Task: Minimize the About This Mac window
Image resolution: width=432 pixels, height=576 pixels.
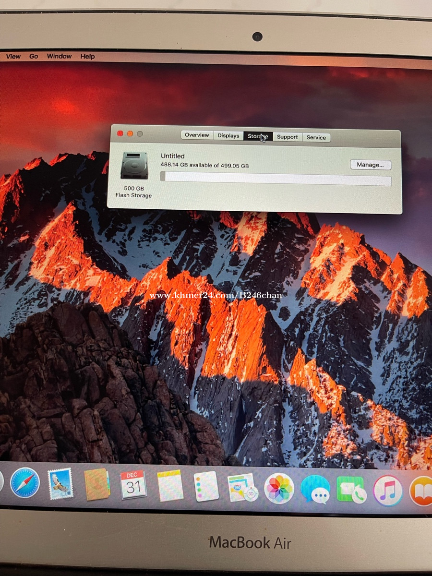Action: pyautogui.click(x=130, y=133)
